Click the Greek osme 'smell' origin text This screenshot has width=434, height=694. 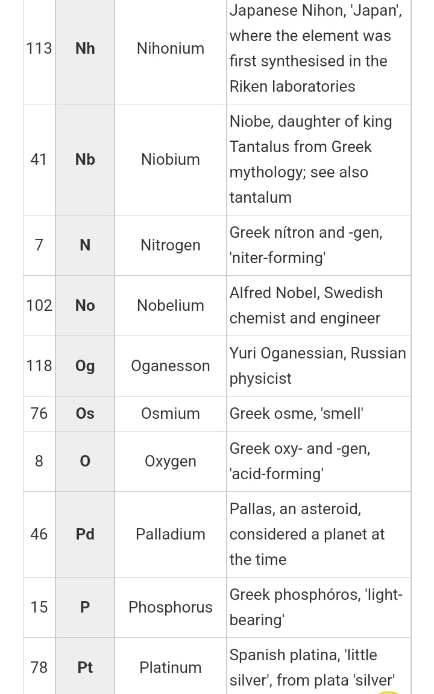click(x=296, y=413)
